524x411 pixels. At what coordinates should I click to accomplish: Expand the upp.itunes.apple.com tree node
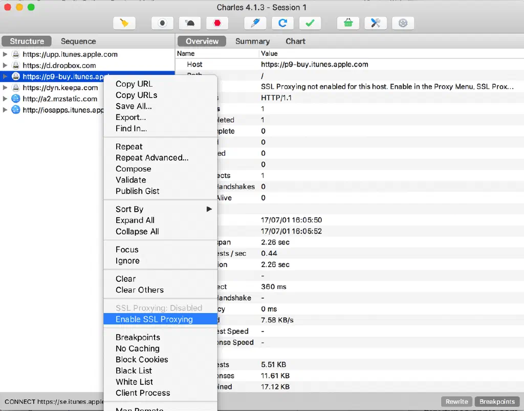pos(5,54)
